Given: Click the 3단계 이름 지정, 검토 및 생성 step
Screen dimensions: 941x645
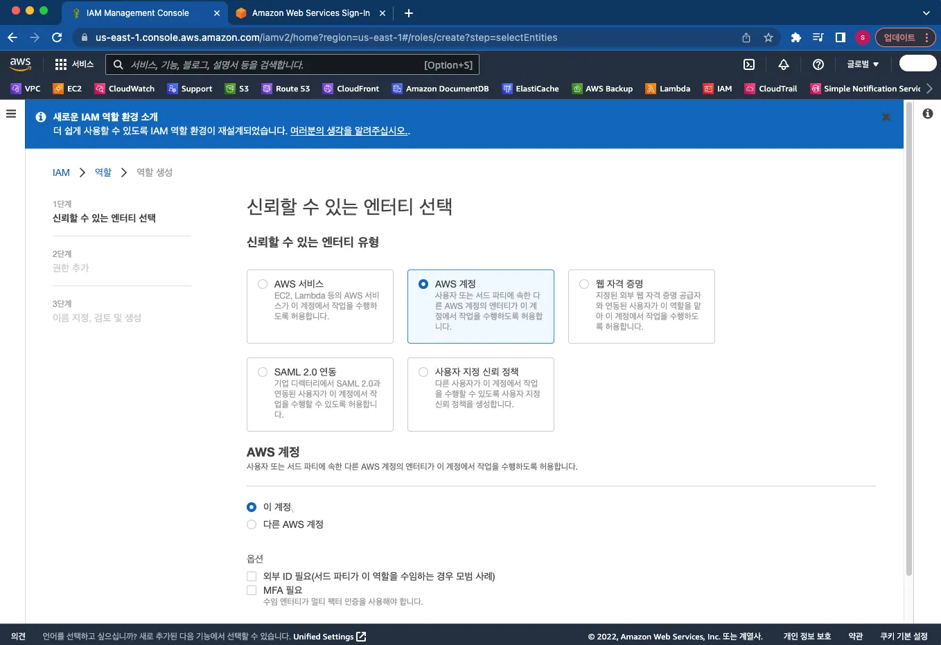Looking at the screenshot, I should tap(97, 311).
